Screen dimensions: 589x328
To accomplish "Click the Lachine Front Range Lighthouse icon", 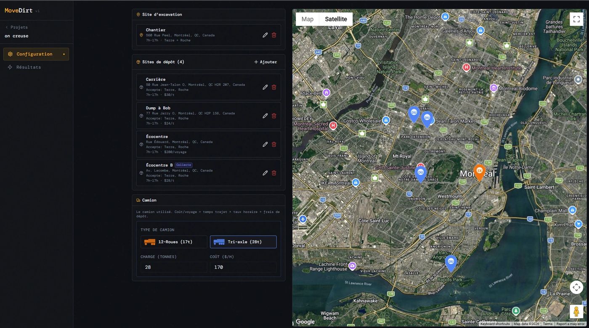I will [353, 266].
